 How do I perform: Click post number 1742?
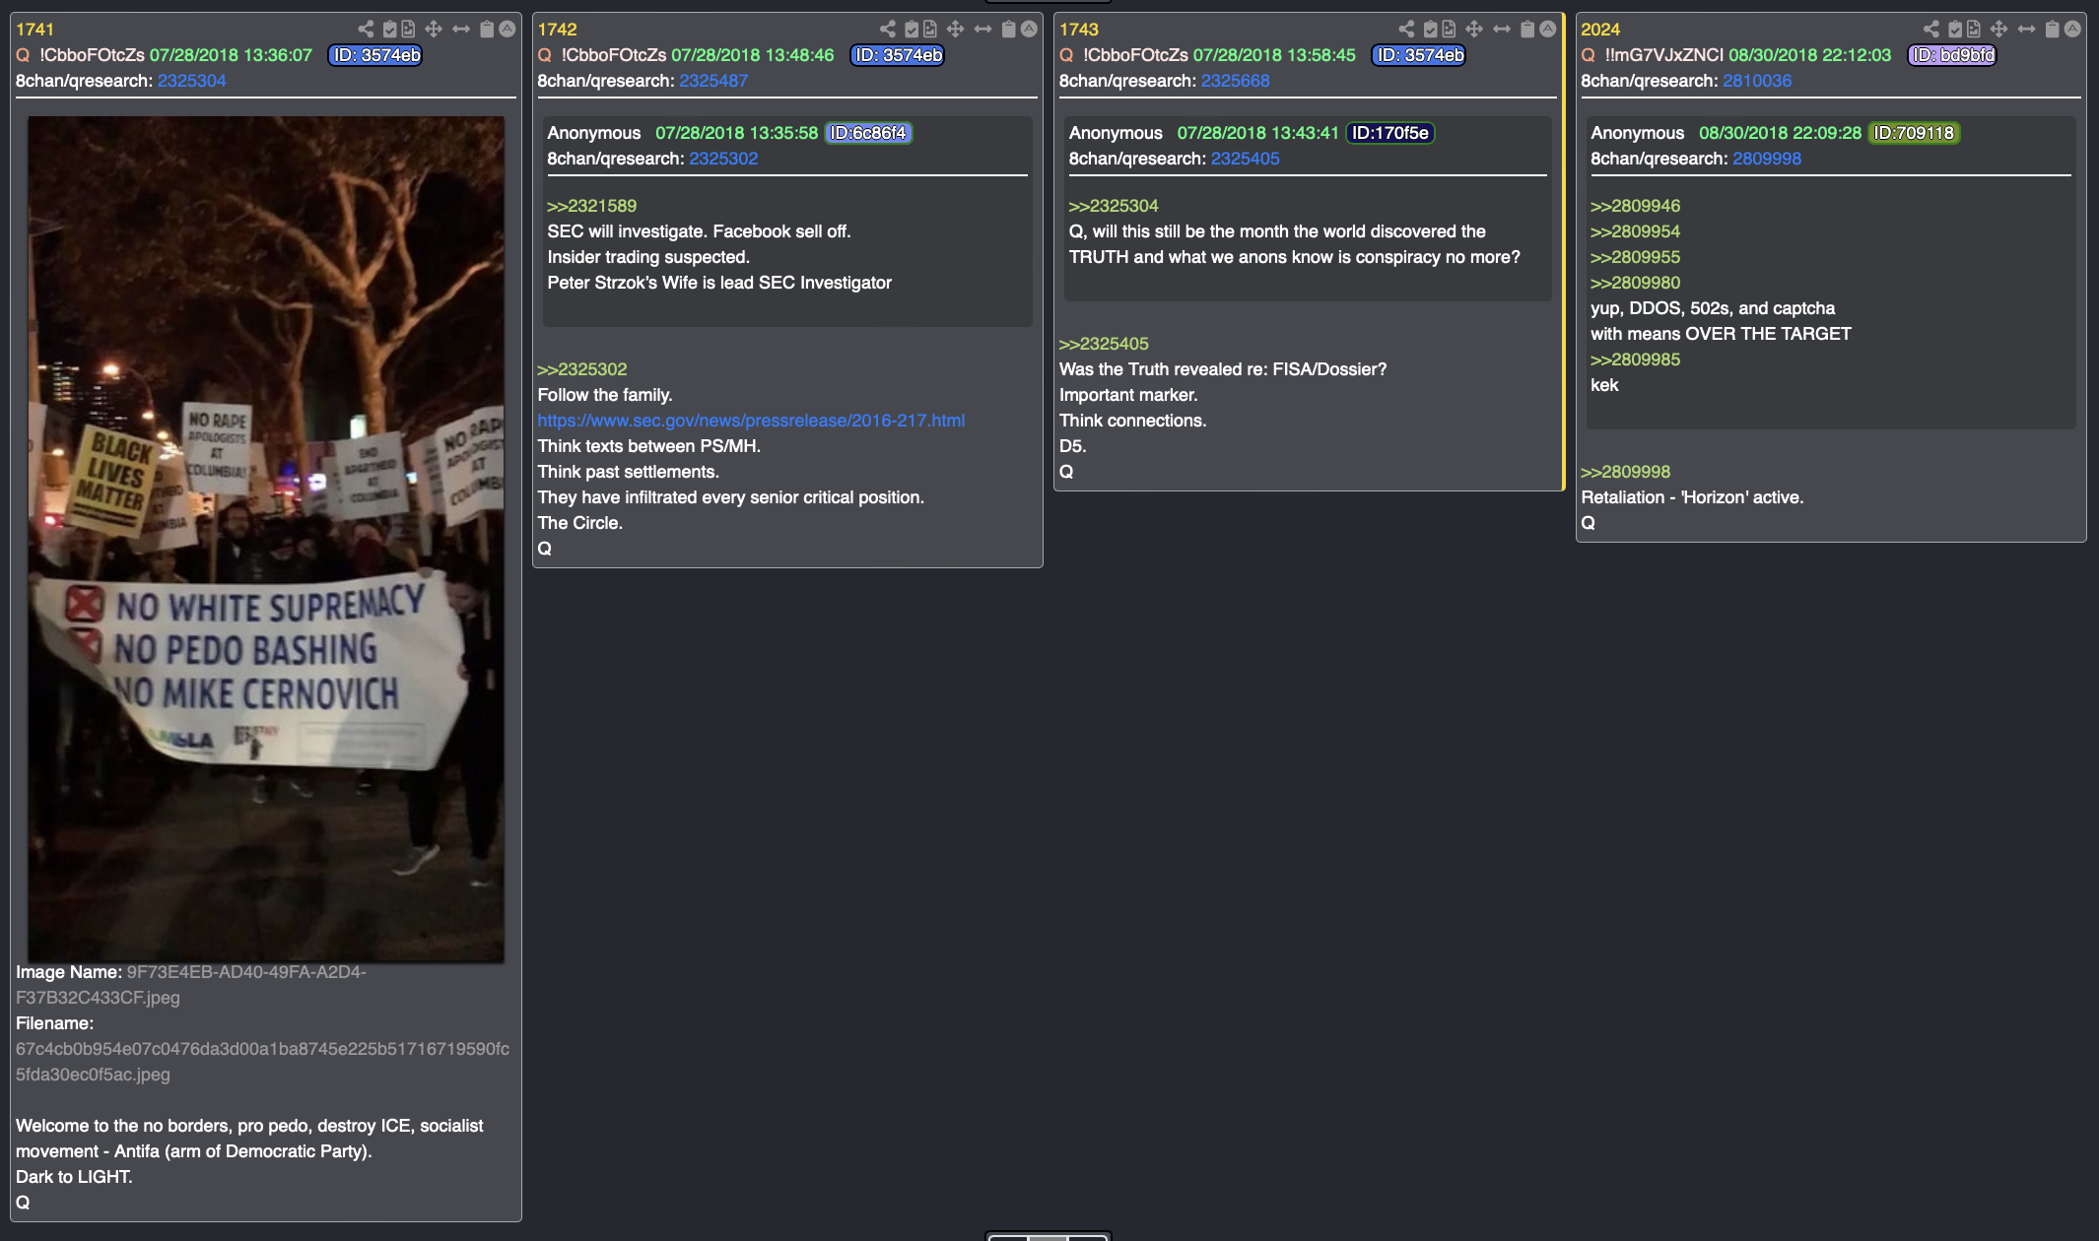pos(558,30)
